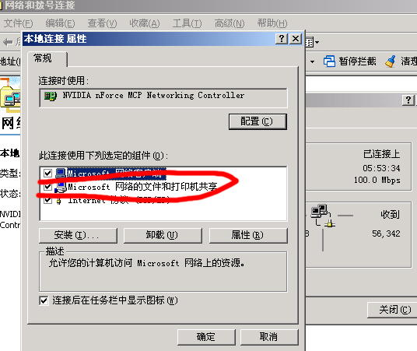Image resolution: width=417 pixels, height=351 pixels.
Task: Click the Internet protocol TCP/IP icon
Action: (x=59, y=201)
